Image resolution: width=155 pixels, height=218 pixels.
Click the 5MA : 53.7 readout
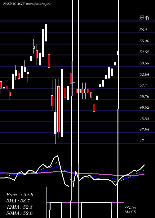18,201
